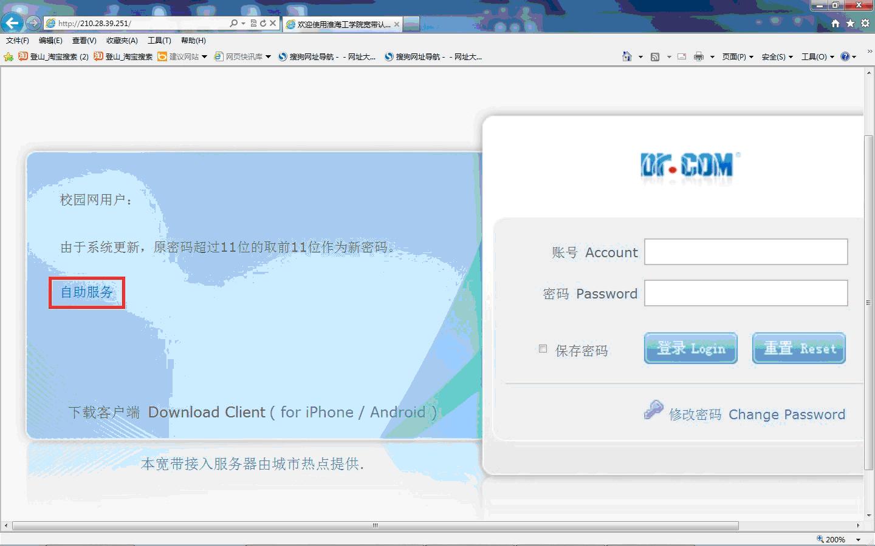The image size is (875, 546).
Task: Click the browser Forward arrow button
Action: [x=33, y=23]
